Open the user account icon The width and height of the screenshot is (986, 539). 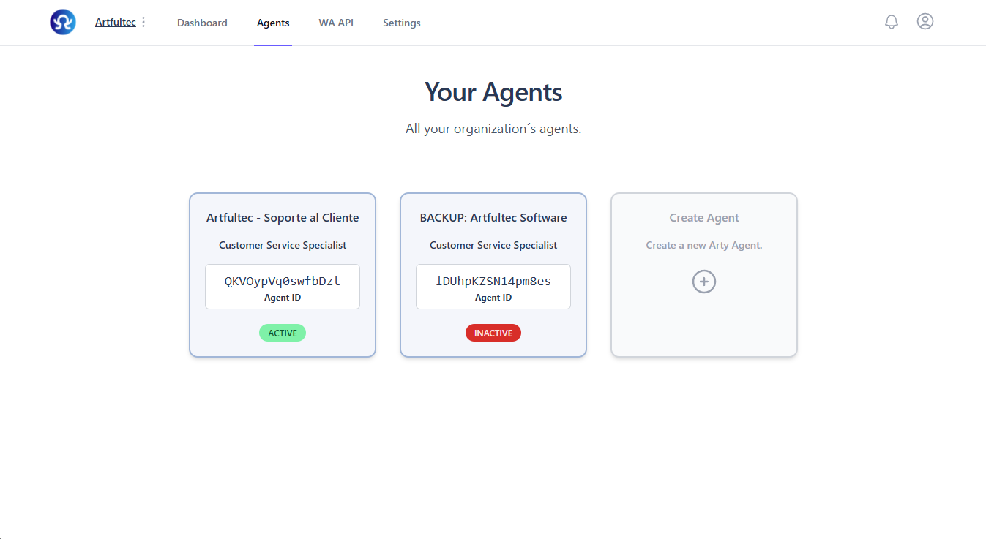(x=925, y=21)
